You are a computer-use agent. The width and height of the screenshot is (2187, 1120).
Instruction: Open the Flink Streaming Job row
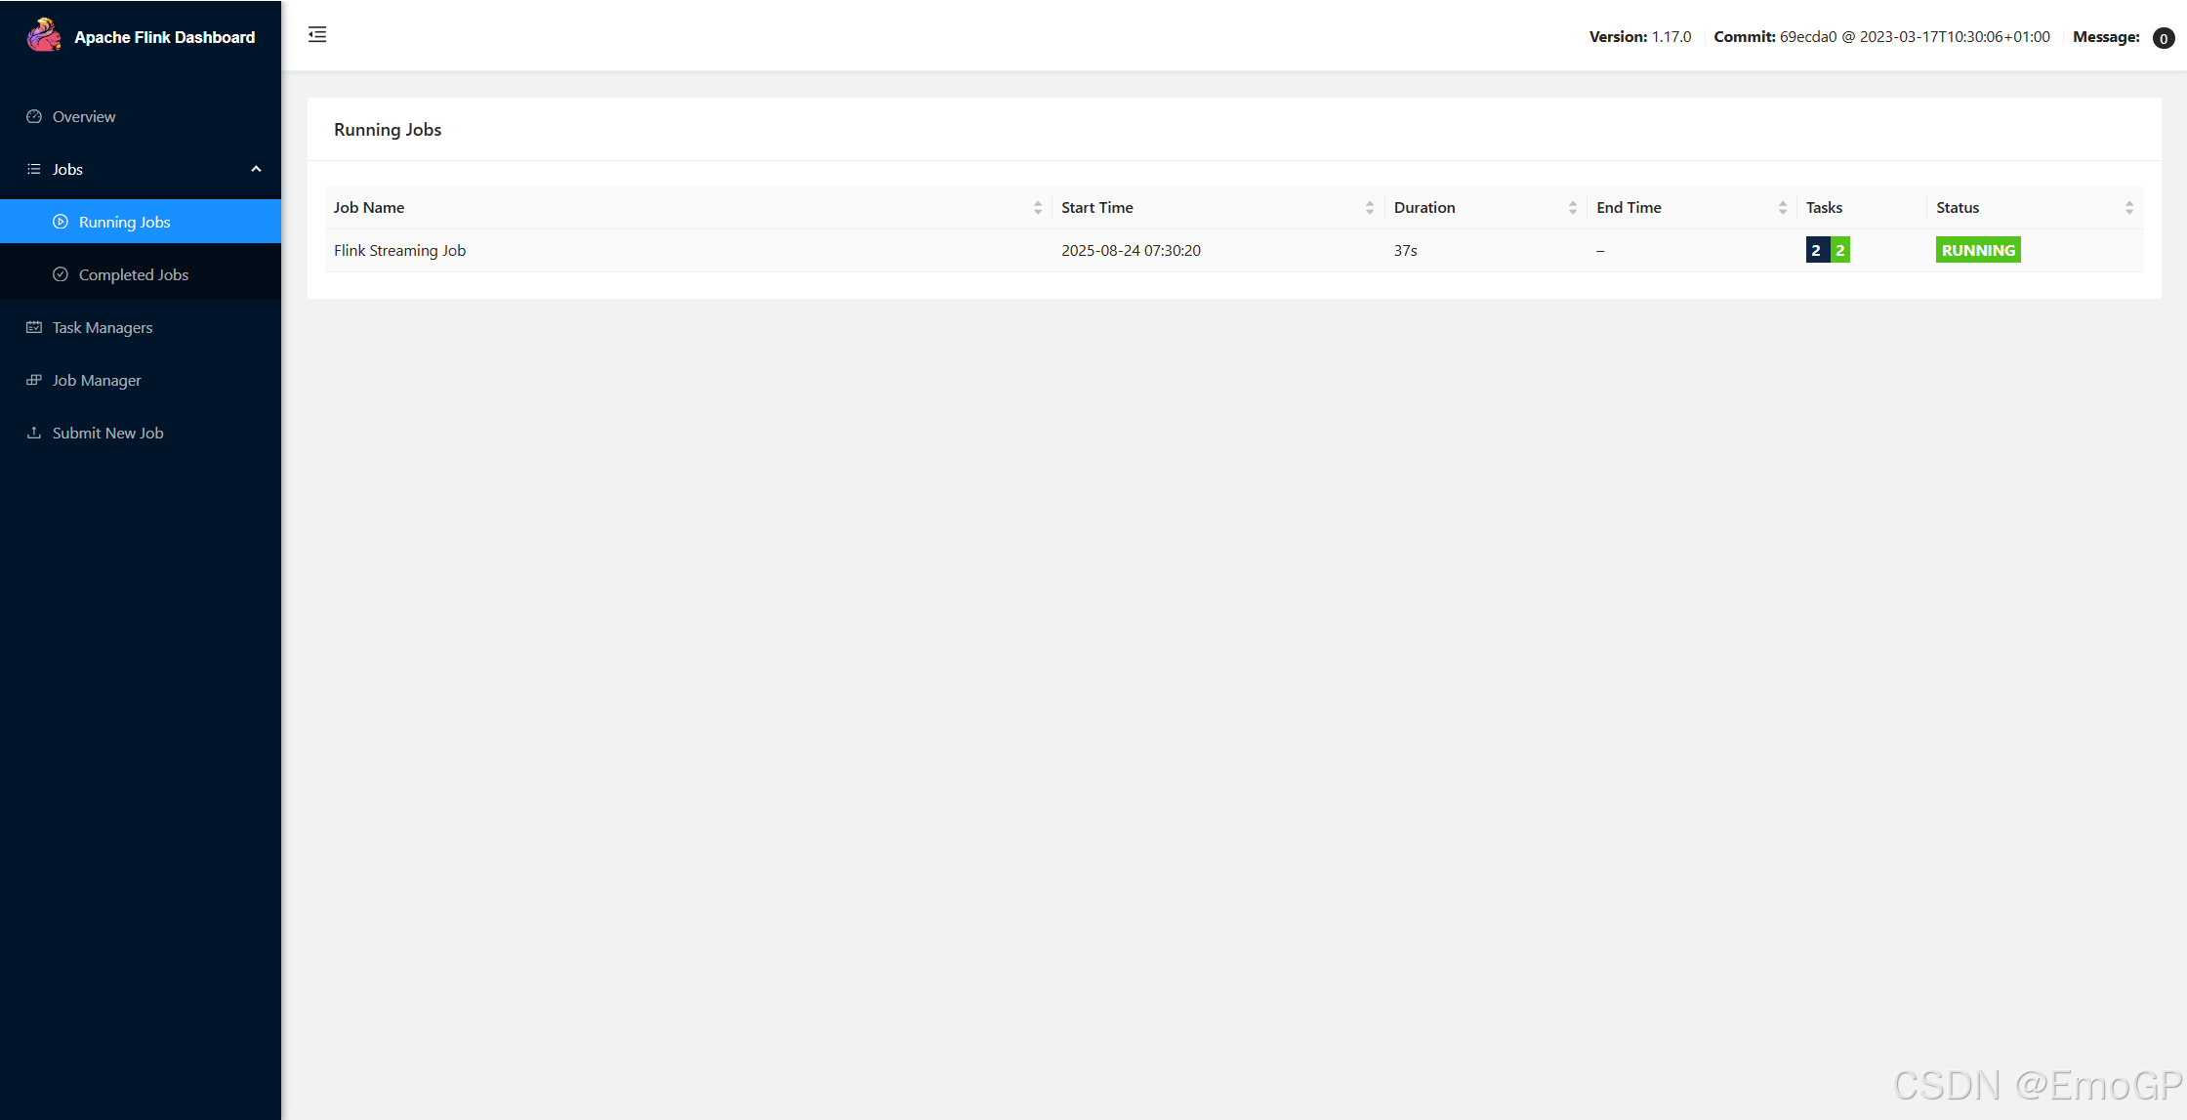pyautogui.click(x=1234, y=250)
